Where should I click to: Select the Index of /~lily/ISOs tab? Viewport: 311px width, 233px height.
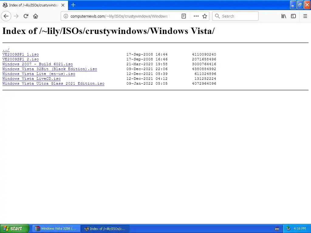(34, 5)
